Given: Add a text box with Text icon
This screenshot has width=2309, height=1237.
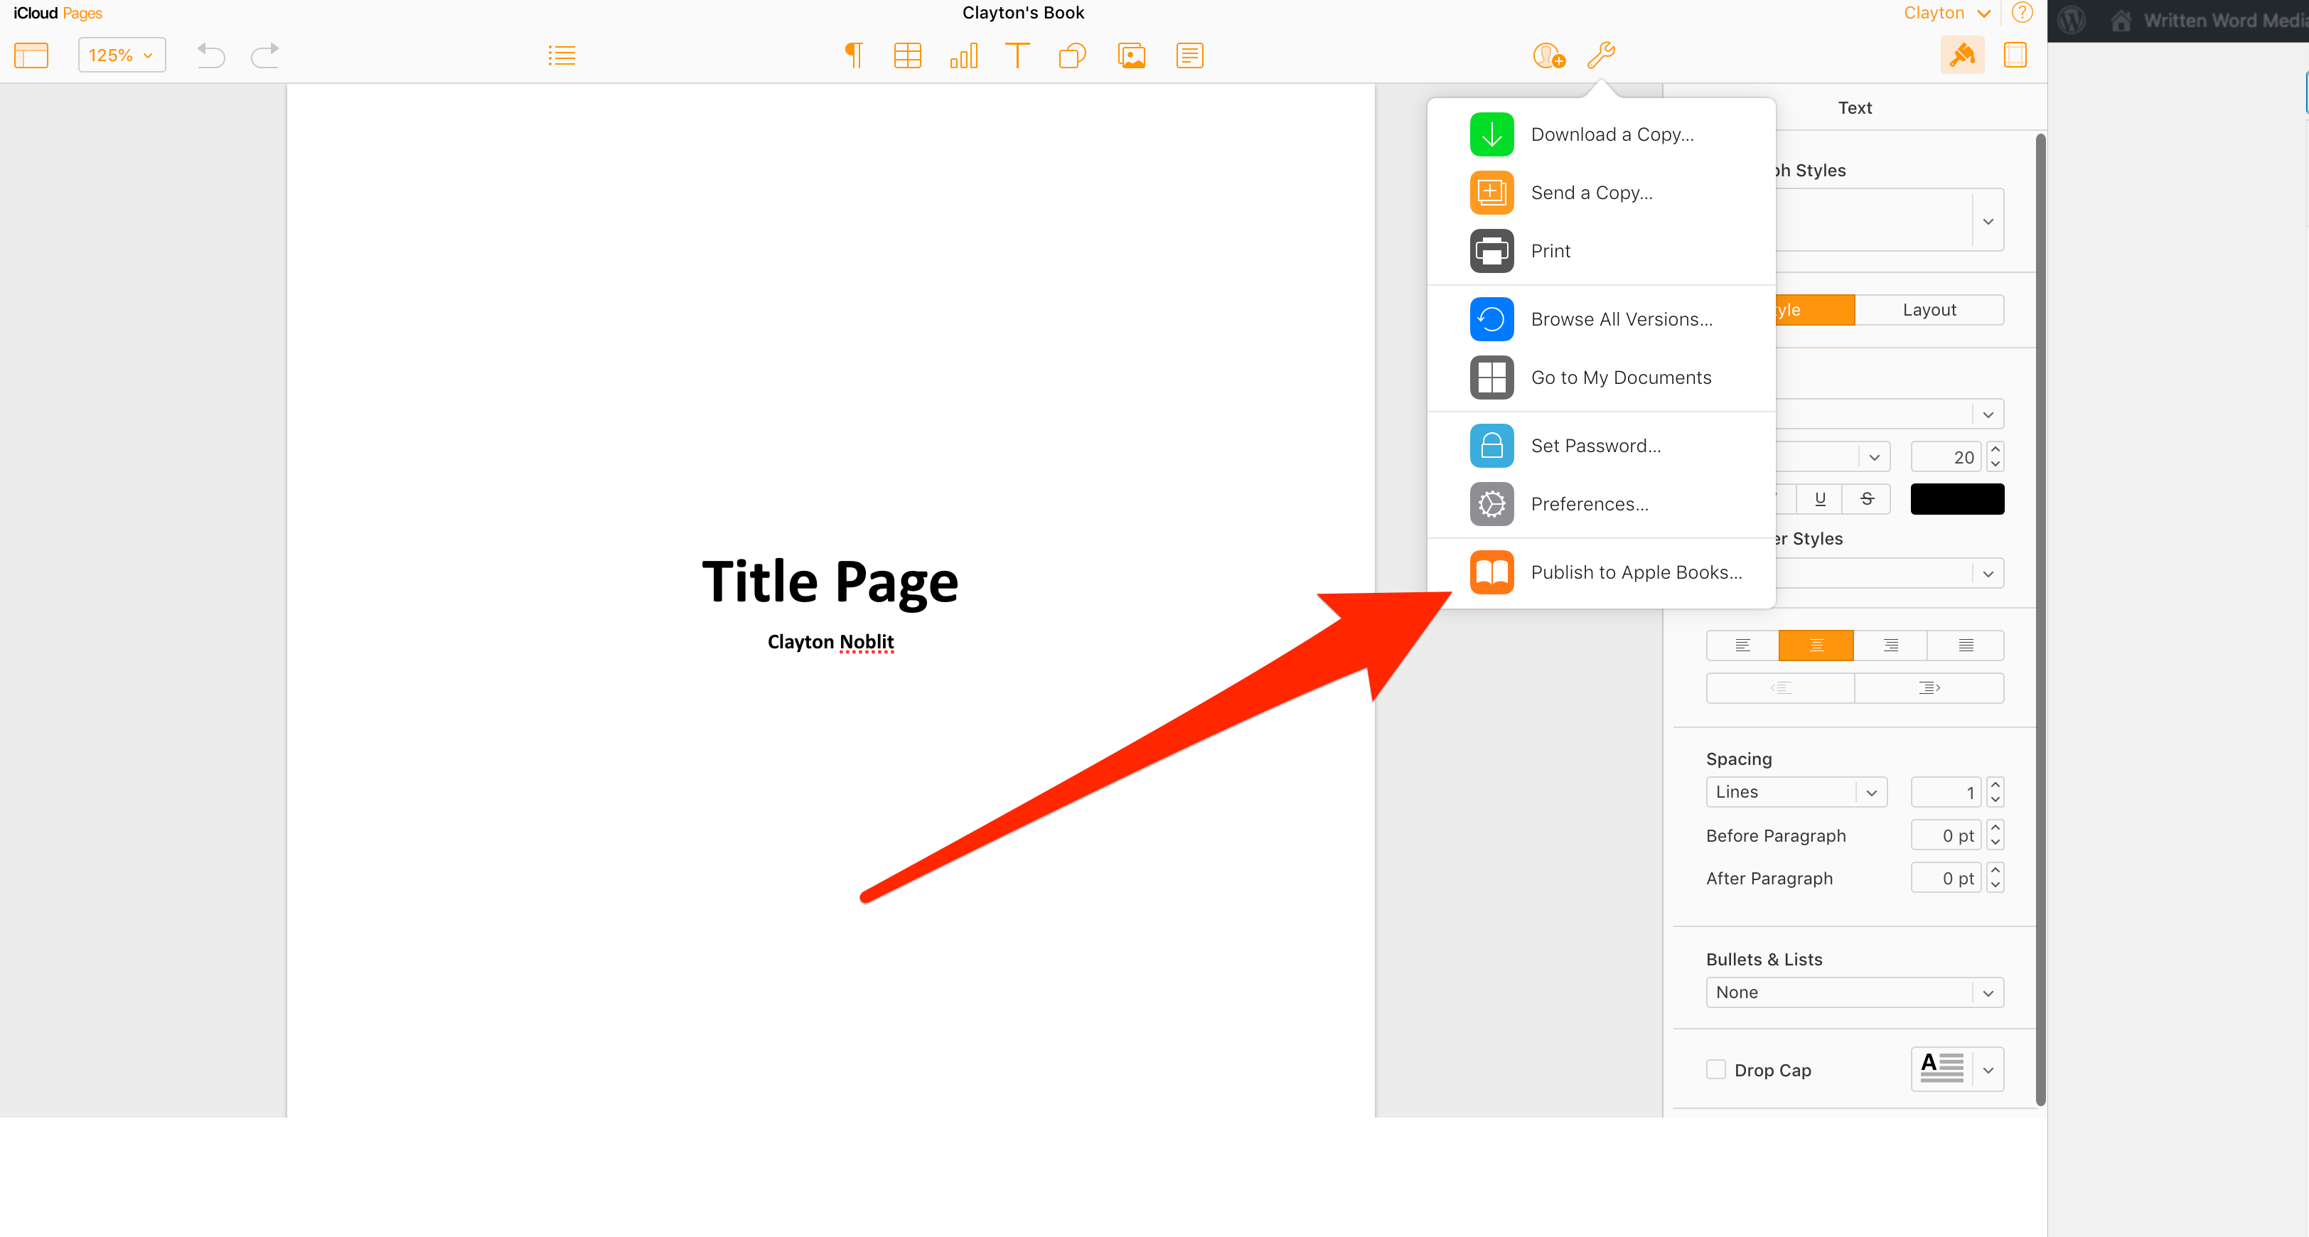Looking at the screenshot, I should (1017, 55).
